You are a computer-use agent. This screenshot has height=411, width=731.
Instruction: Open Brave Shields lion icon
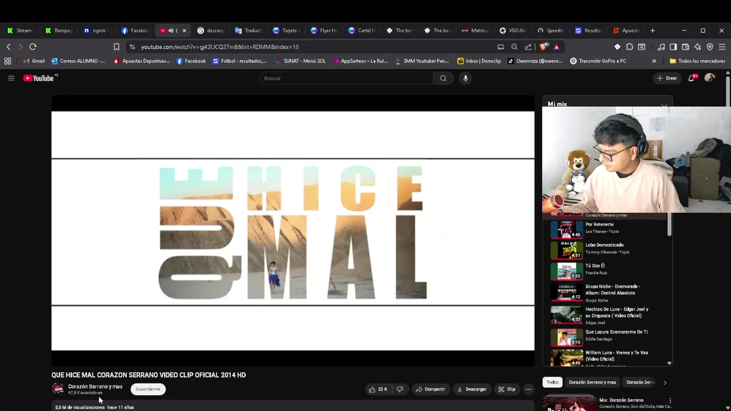tap(544, 47)
